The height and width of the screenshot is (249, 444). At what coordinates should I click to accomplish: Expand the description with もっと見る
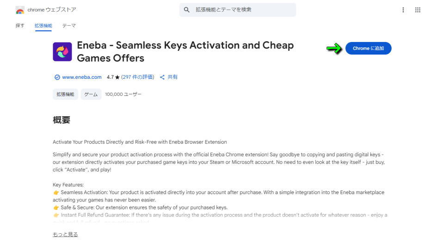(x=65, y=234)
